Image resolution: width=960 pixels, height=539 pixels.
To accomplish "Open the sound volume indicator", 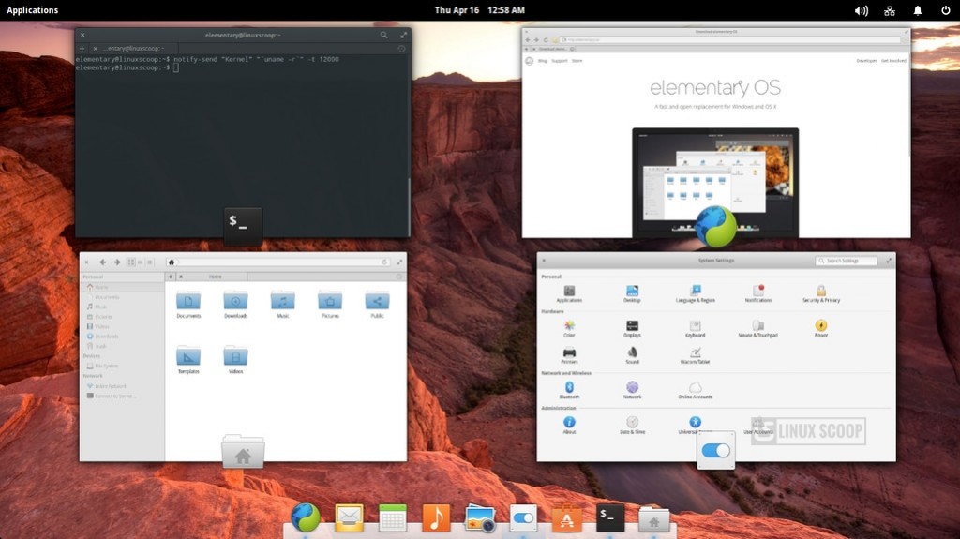I will click(862, 10).
